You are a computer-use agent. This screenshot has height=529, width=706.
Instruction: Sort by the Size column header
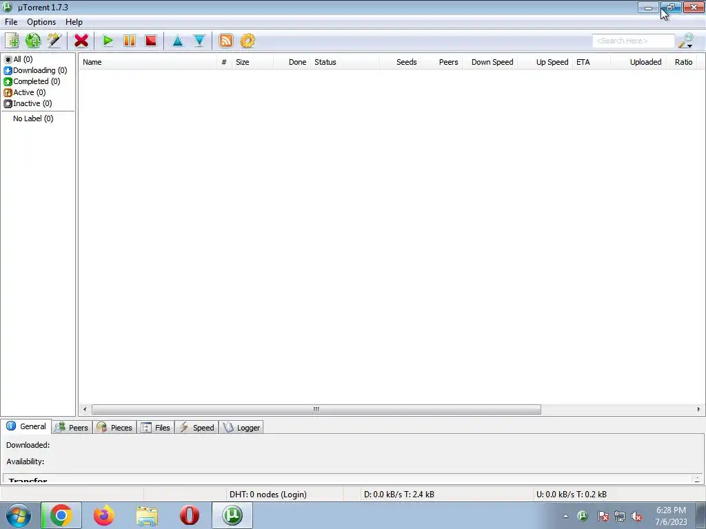tap(252, 62)
